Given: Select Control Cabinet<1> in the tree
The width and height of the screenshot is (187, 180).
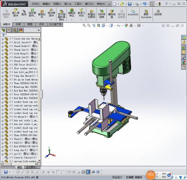Looking at the screenshot, I should click(25, 157).
